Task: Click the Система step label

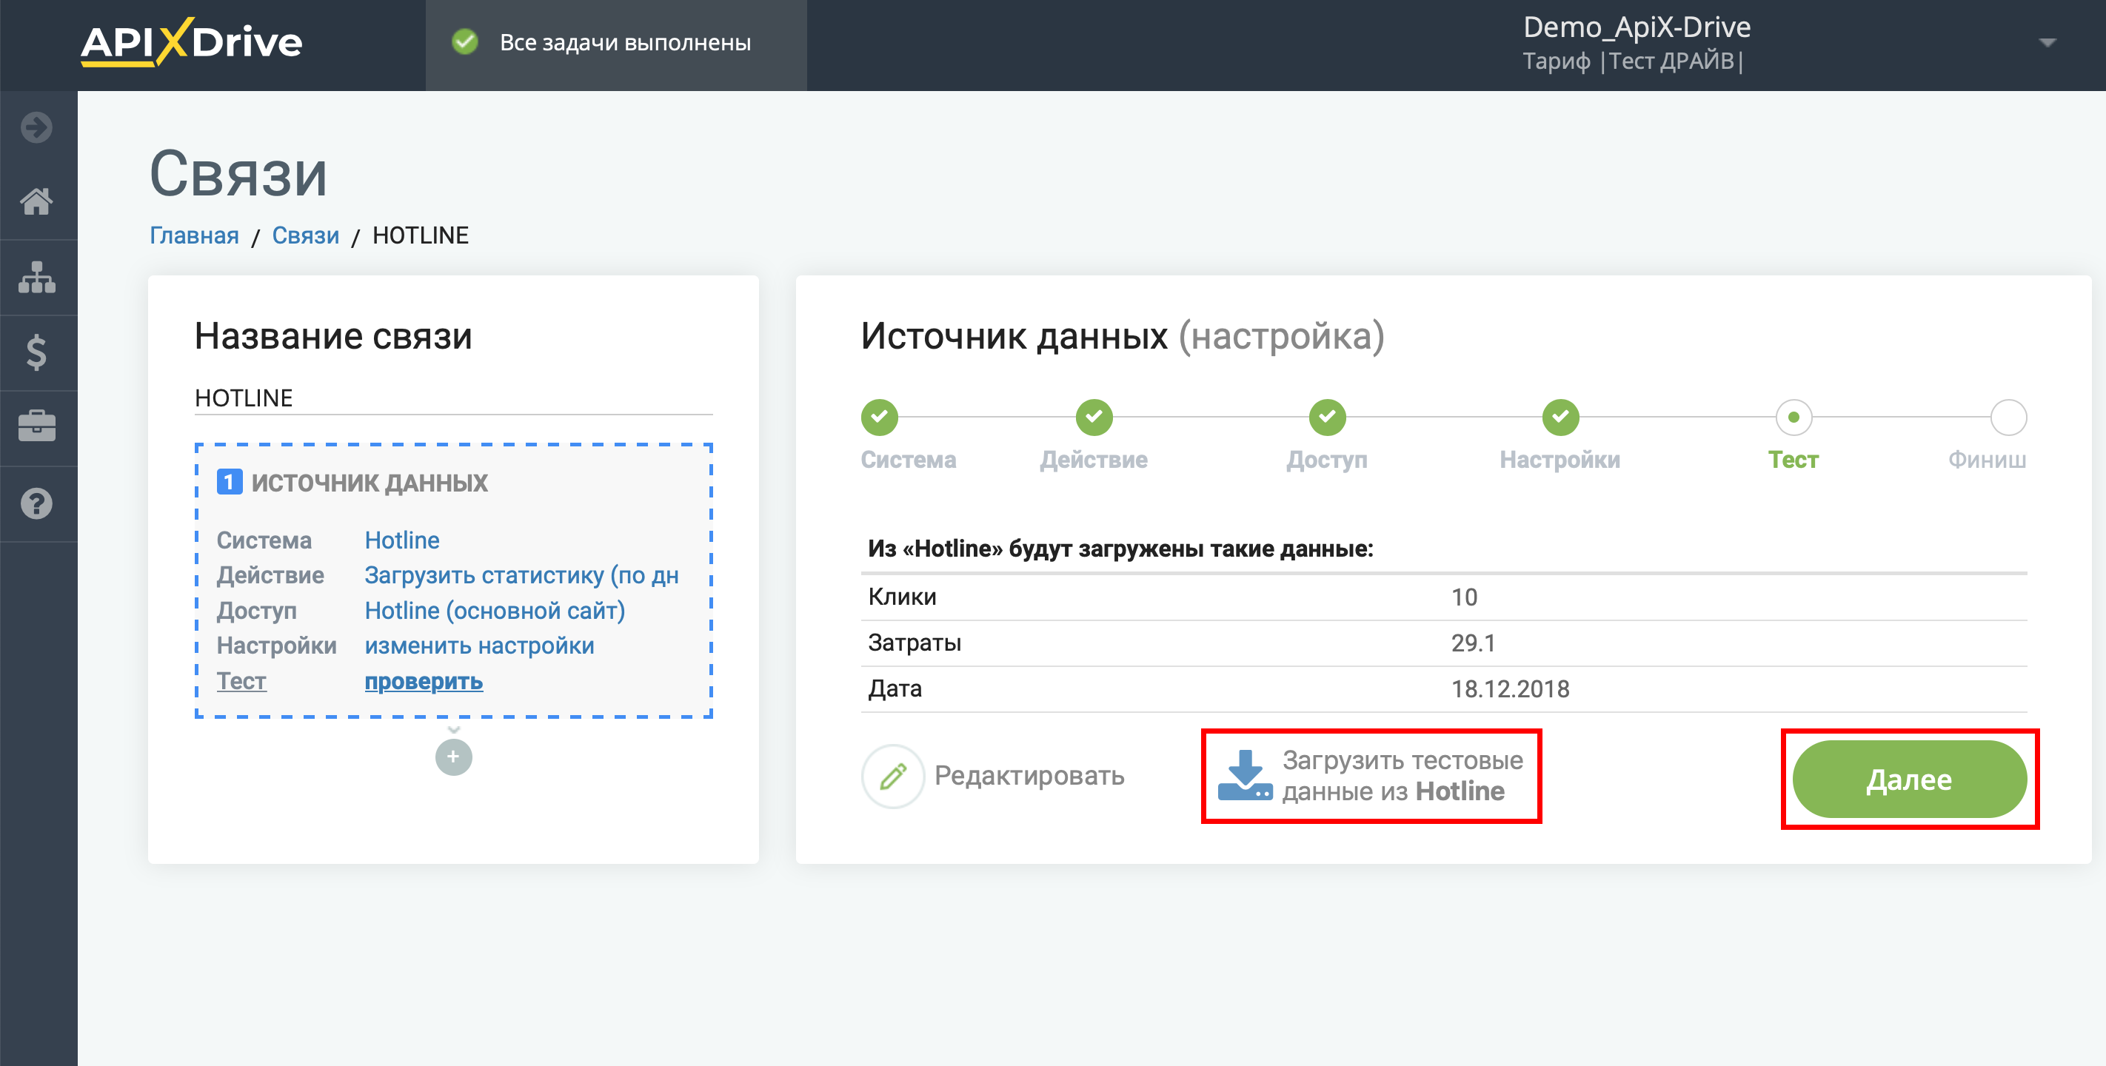Action: point(907,460)
